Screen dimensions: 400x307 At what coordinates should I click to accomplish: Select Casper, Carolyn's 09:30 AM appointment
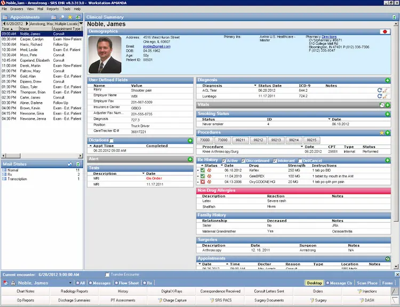click(32, 39)
